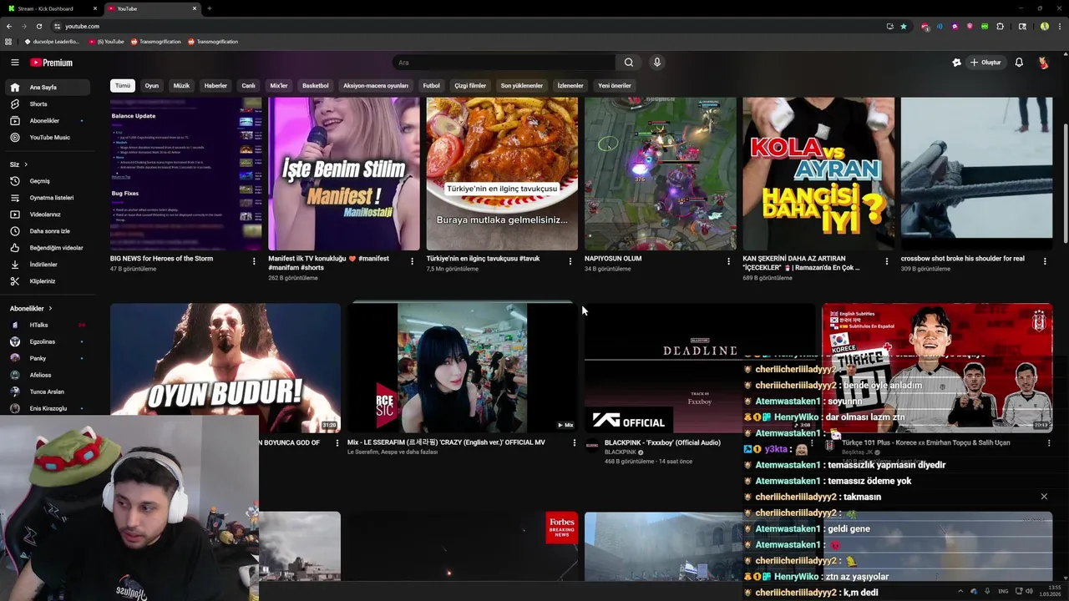The width and height of the screenshot is (1069, 601).
Task: Select the Aksiyon-macera oyunları chip
Action: coord(376,86)
